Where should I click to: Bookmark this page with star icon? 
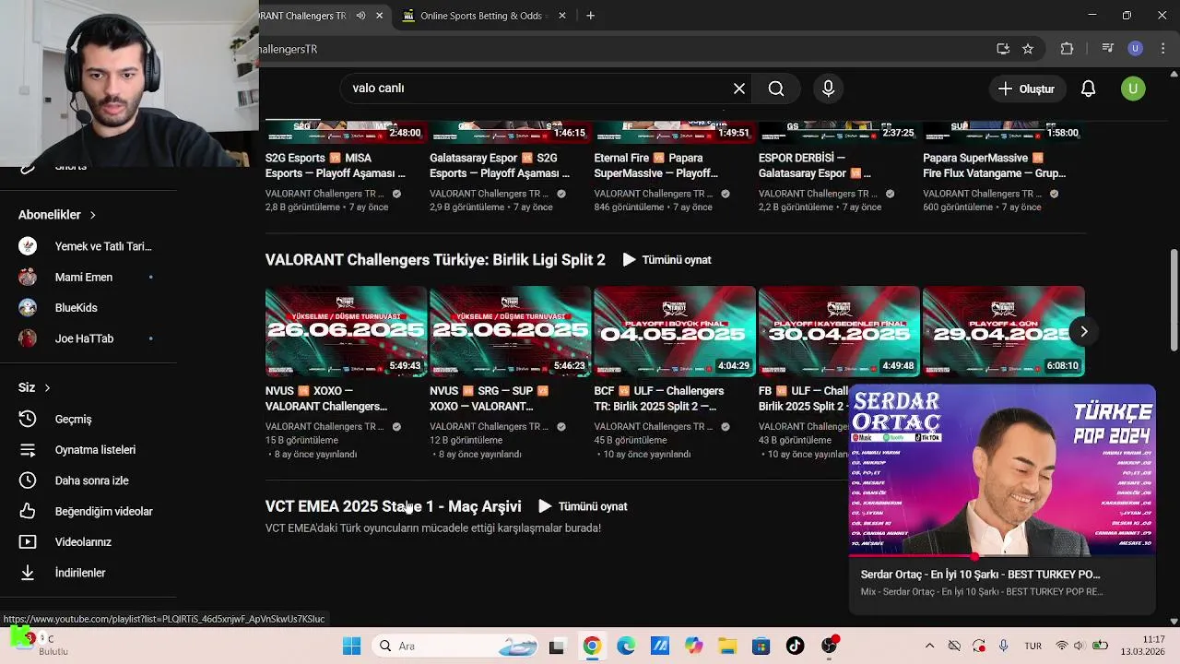tap(1028, 49)
